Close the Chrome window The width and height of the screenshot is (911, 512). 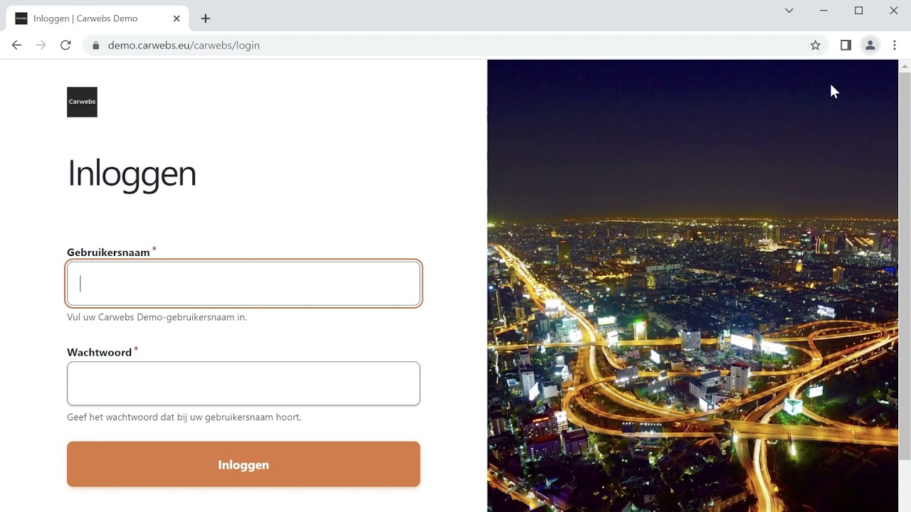894,11
